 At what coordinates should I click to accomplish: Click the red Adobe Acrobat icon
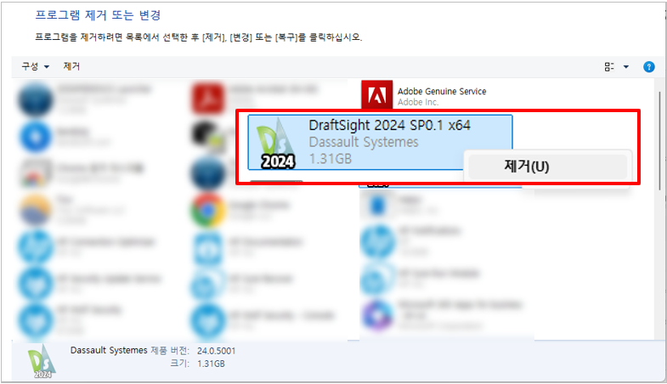coord(208,99)
